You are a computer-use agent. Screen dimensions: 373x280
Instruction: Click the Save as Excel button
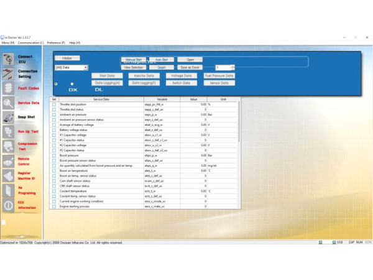point(190,67)
